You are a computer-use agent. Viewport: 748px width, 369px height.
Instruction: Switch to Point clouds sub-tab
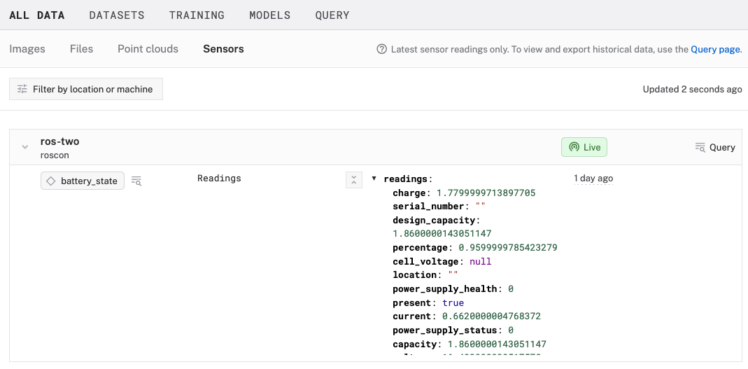tap(148, 49)
